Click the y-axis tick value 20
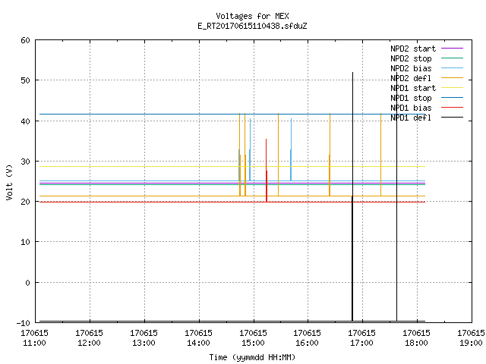The image size is (486, 364). 25,202
